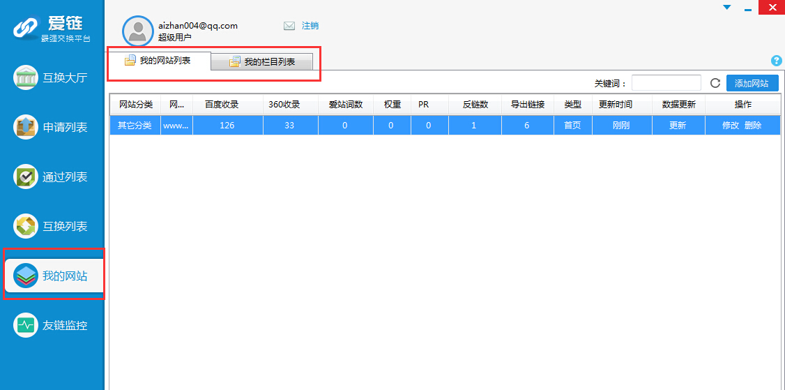
Task: Open the title bar dropdown triangle menu
Action: (x=727, y=7)
